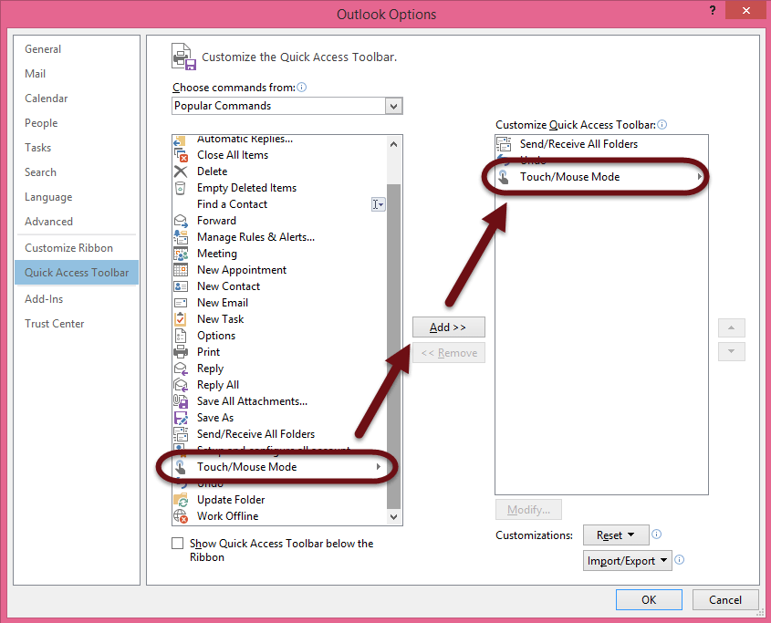Click info icon next to Import/Export
This screenshot has height=623, width=771.
click(x=680, y=559)
